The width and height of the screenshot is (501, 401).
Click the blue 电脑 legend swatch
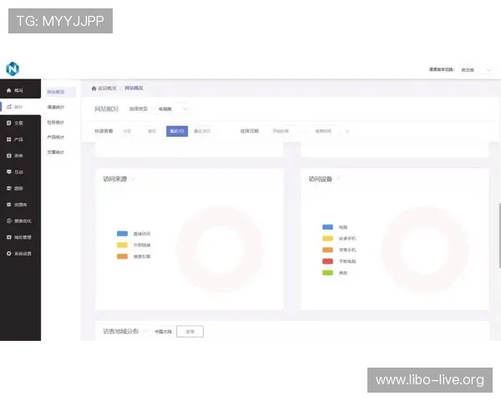click(327, 227)
